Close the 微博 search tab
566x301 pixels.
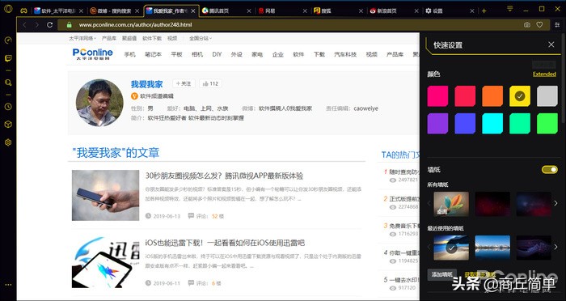click(137, 11)
